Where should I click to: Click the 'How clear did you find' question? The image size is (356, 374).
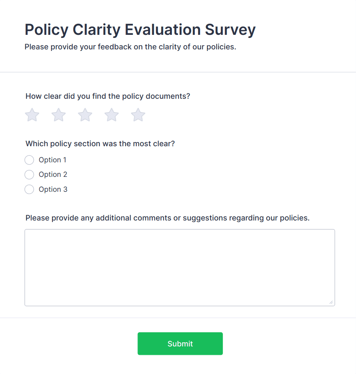coord(108,96)
